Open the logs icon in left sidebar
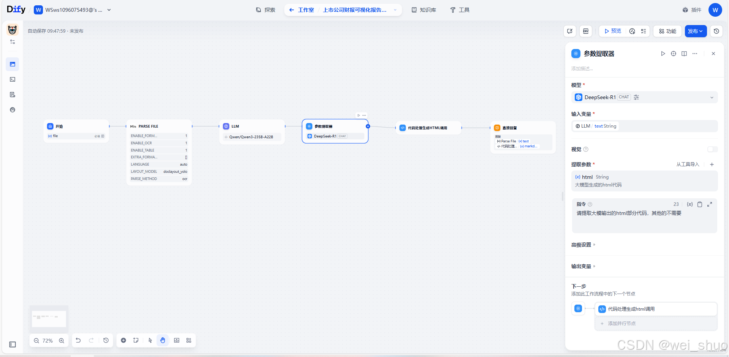The height and width of the screenshot is (357, 729). (13, 95)
